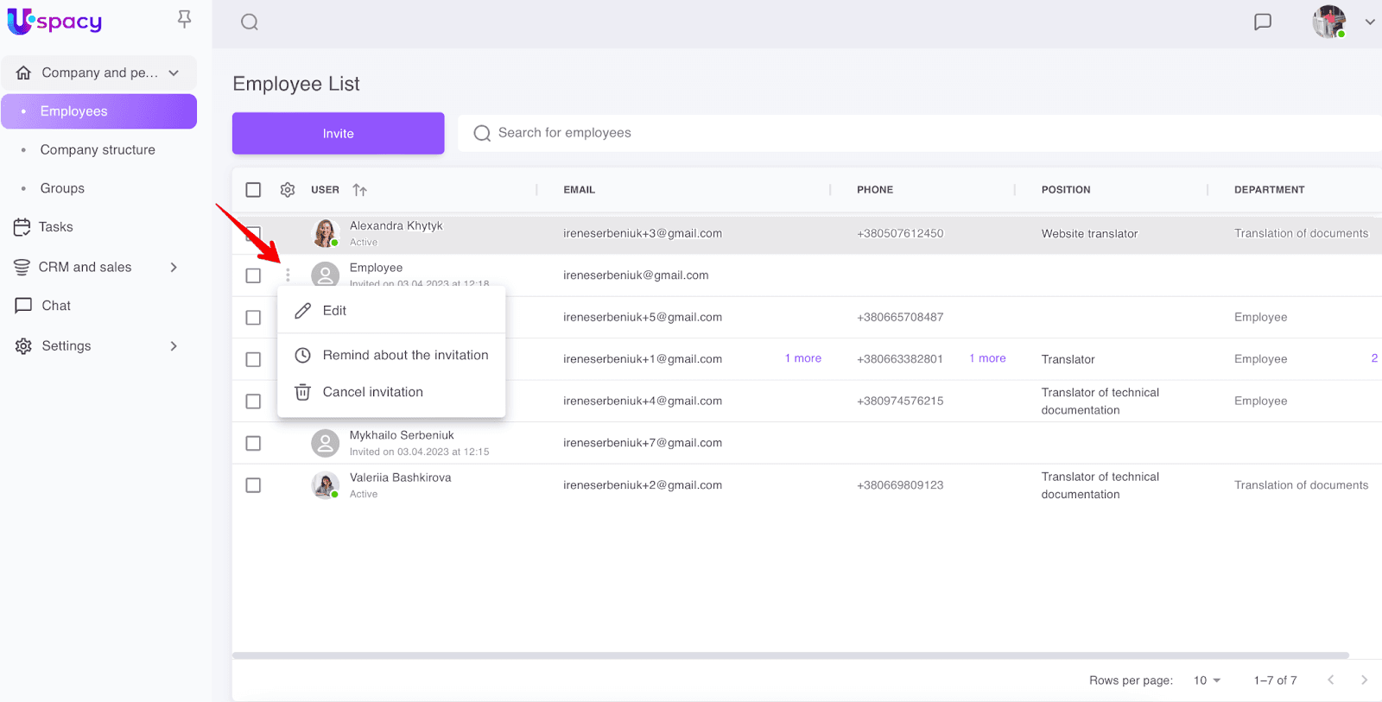
Task: Open the rows per page dropdown
Action: click(x=1207, y=680)
